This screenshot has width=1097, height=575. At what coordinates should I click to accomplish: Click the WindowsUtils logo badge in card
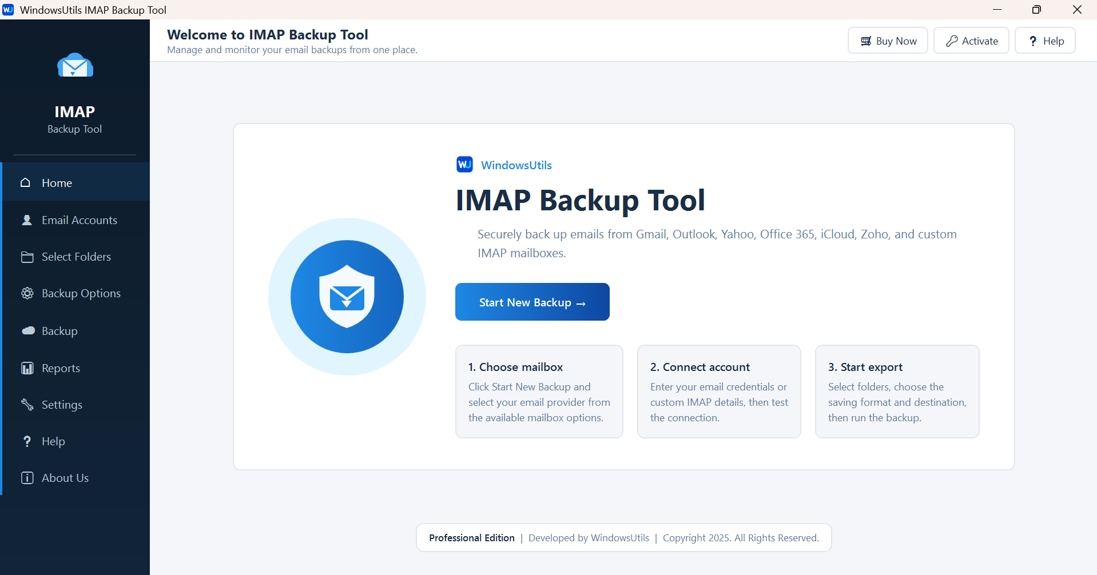[x=464, y=165]
